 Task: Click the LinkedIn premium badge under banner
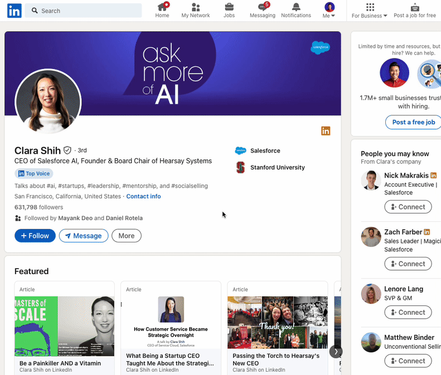pos(326,131)
